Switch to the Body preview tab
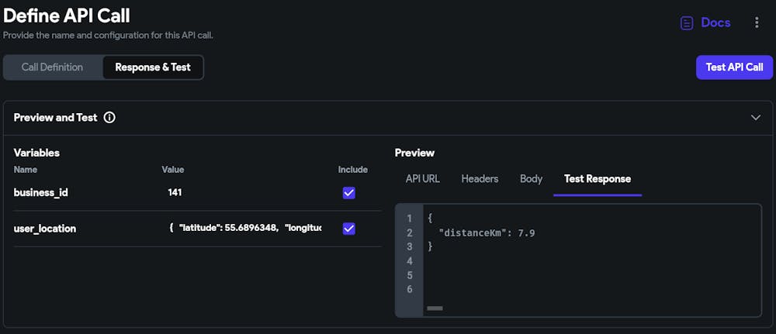 (x=531, y=179)
